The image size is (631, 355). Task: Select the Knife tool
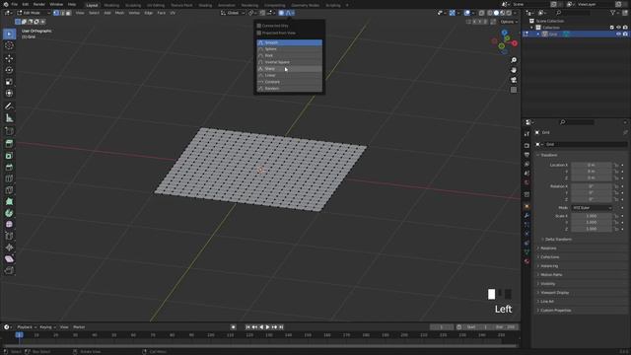pos(9,190)
